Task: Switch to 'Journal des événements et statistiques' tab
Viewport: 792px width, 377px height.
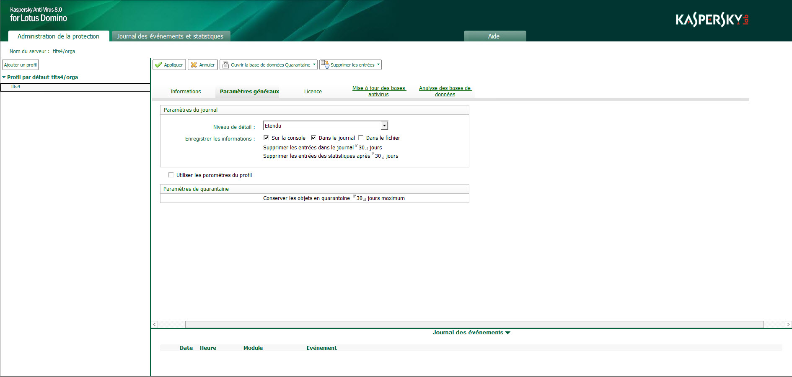Action: 170,36
